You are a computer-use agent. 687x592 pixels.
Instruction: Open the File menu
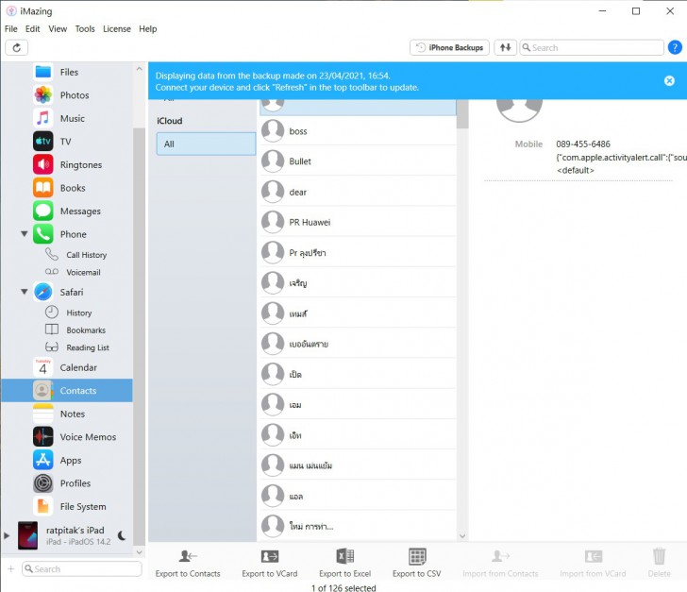click(11, 29)
